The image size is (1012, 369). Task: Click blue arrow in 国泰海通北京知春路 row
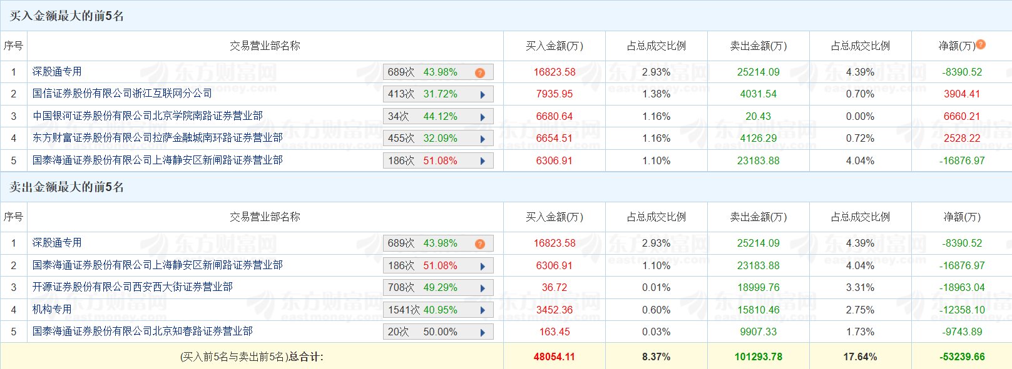coord(483,333)
